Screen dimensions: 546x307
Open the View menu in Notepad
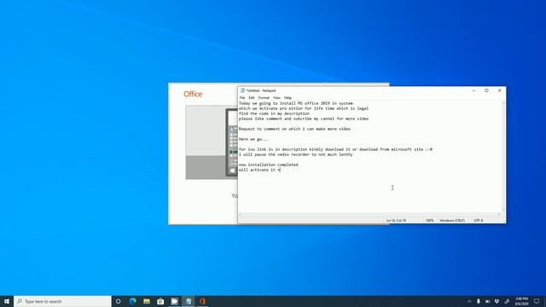click(276, 98)
